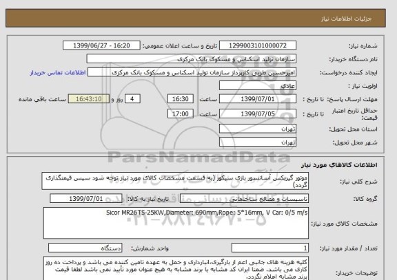Click the quantity field showing 1
This screenshot has width=397, height=280.
click(270, 248)
